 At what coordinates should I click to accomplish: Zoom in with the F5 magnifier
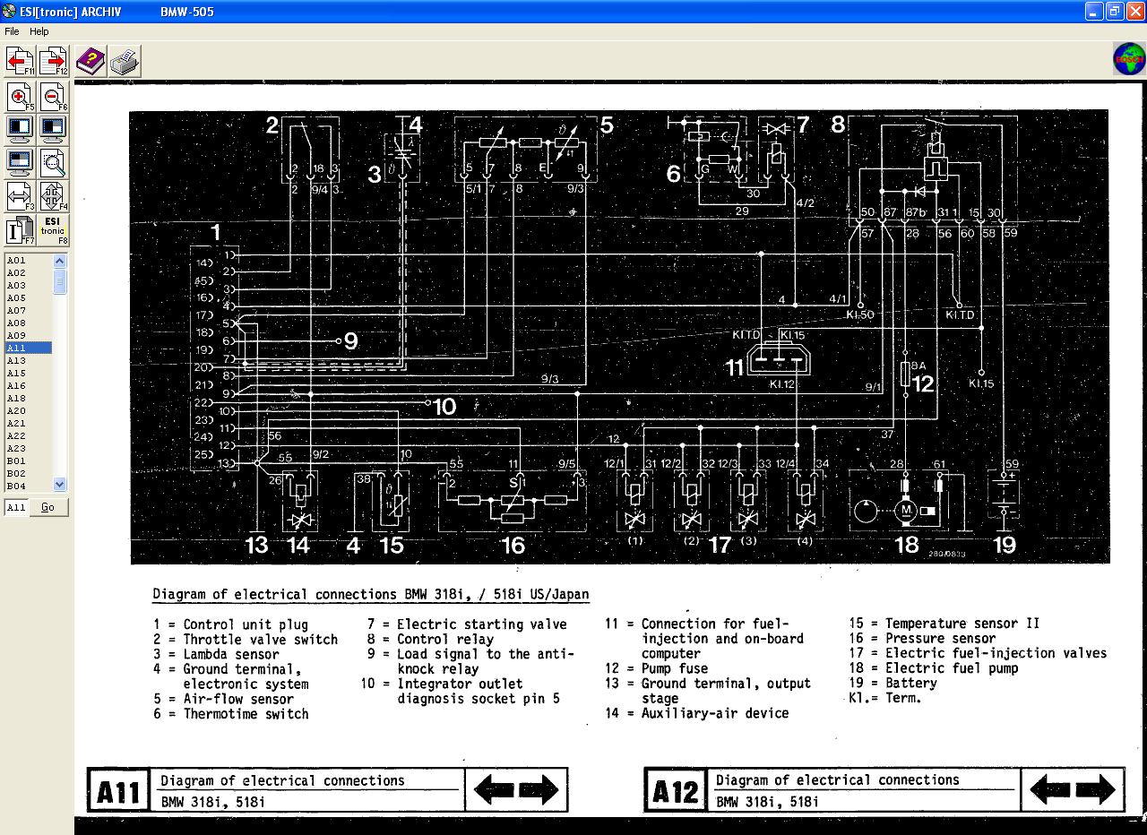(x=20, y=96)
